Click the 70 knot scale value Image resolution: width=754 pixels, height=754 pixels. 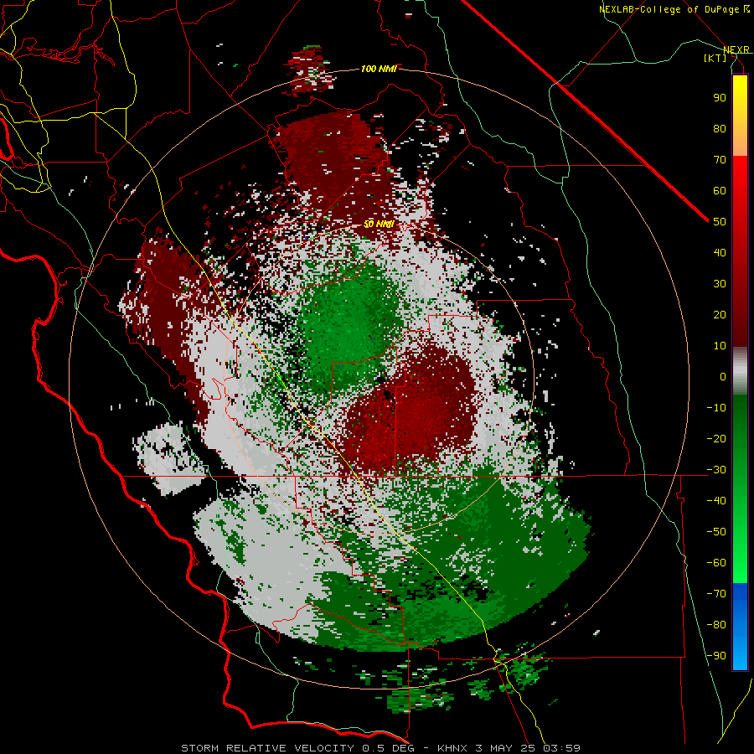point(720,160)
